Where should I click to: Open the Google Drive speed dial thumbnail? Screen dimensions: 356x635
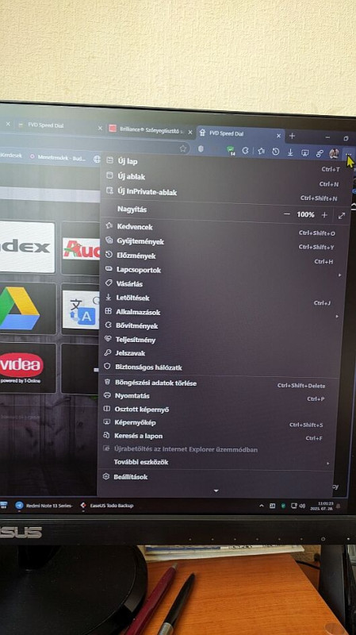point(28,308)
